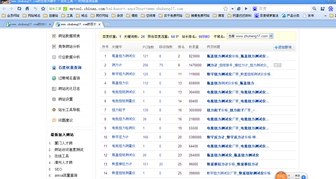Expand address bar history dropdown arrow
Viewport: 336px width, 179px height.
pos(232,9)
